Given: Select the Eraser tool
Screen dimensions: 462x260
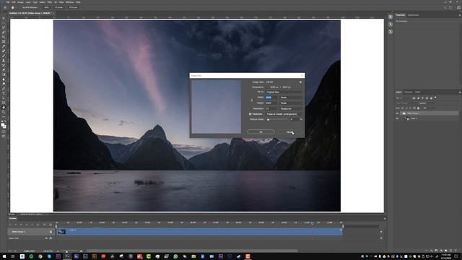Looking at the screenshot, I should coord(4,70).
